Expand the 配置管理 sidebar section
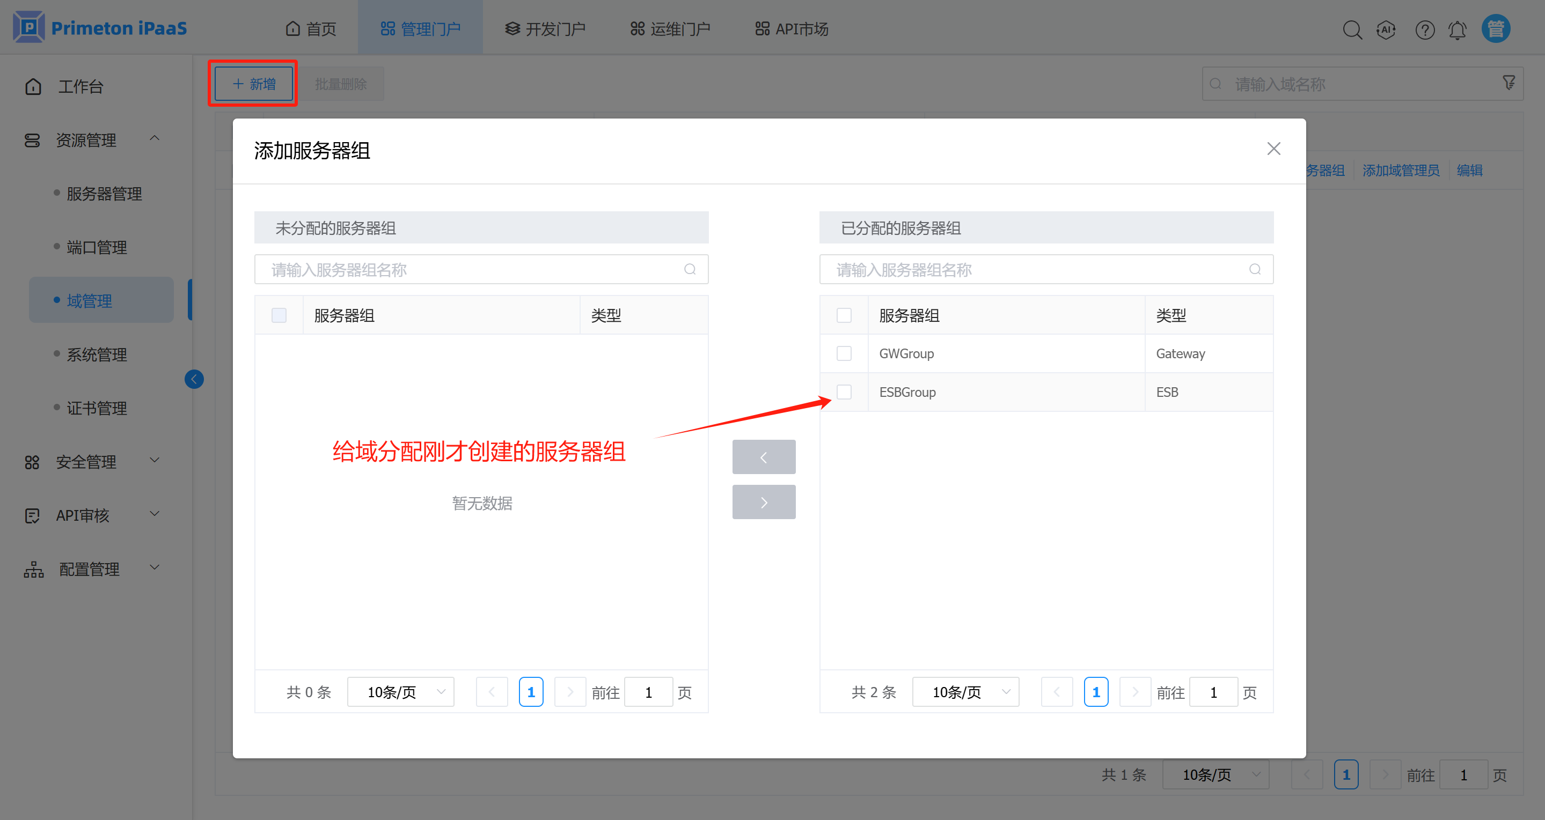Screen dimensions: 1545x820 [x=90, y=569]
